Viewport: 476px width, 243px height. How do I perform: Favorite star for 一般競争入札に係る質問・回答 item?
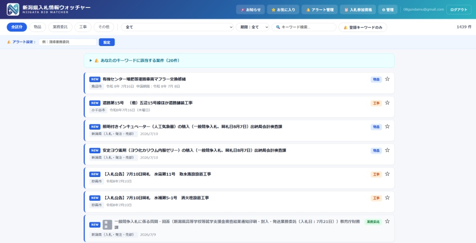[x=387, y=221]
